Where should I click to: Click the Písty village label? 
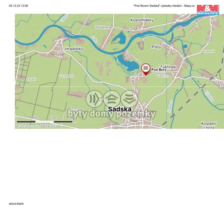pos(156,47)
